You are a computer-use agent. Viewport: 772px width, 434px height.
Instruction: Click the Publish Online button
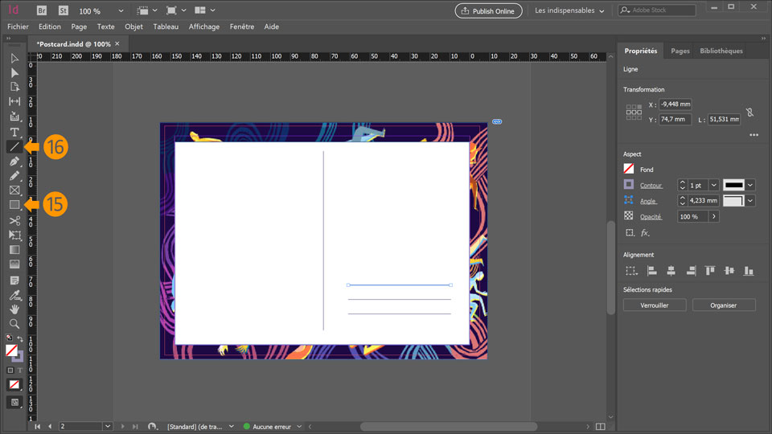tap(488, 11)
